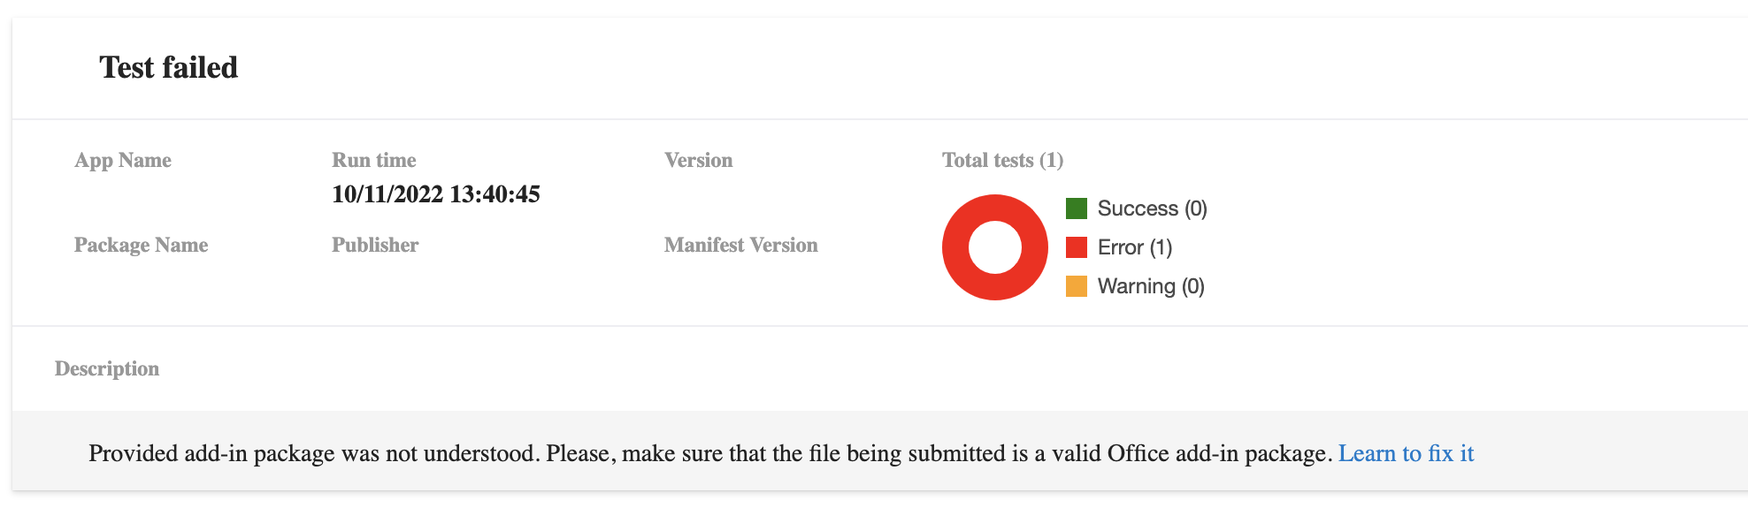This screenshot has height=523, width=1748.
Task: Click the Publisher field label
Action: tap(375, 245)
